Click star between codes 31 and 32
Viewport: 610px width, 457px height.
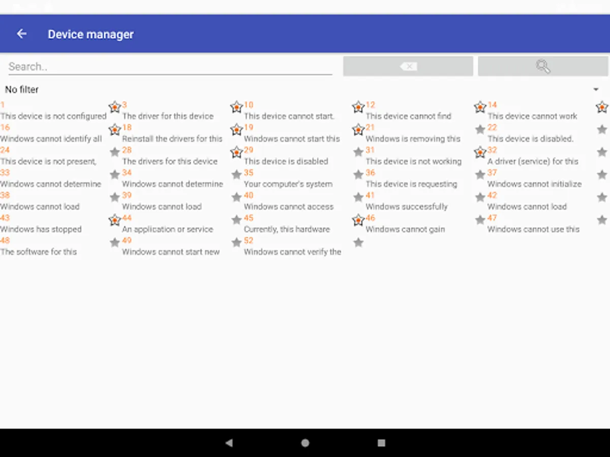pyautogui.click(x=480, y=152)
